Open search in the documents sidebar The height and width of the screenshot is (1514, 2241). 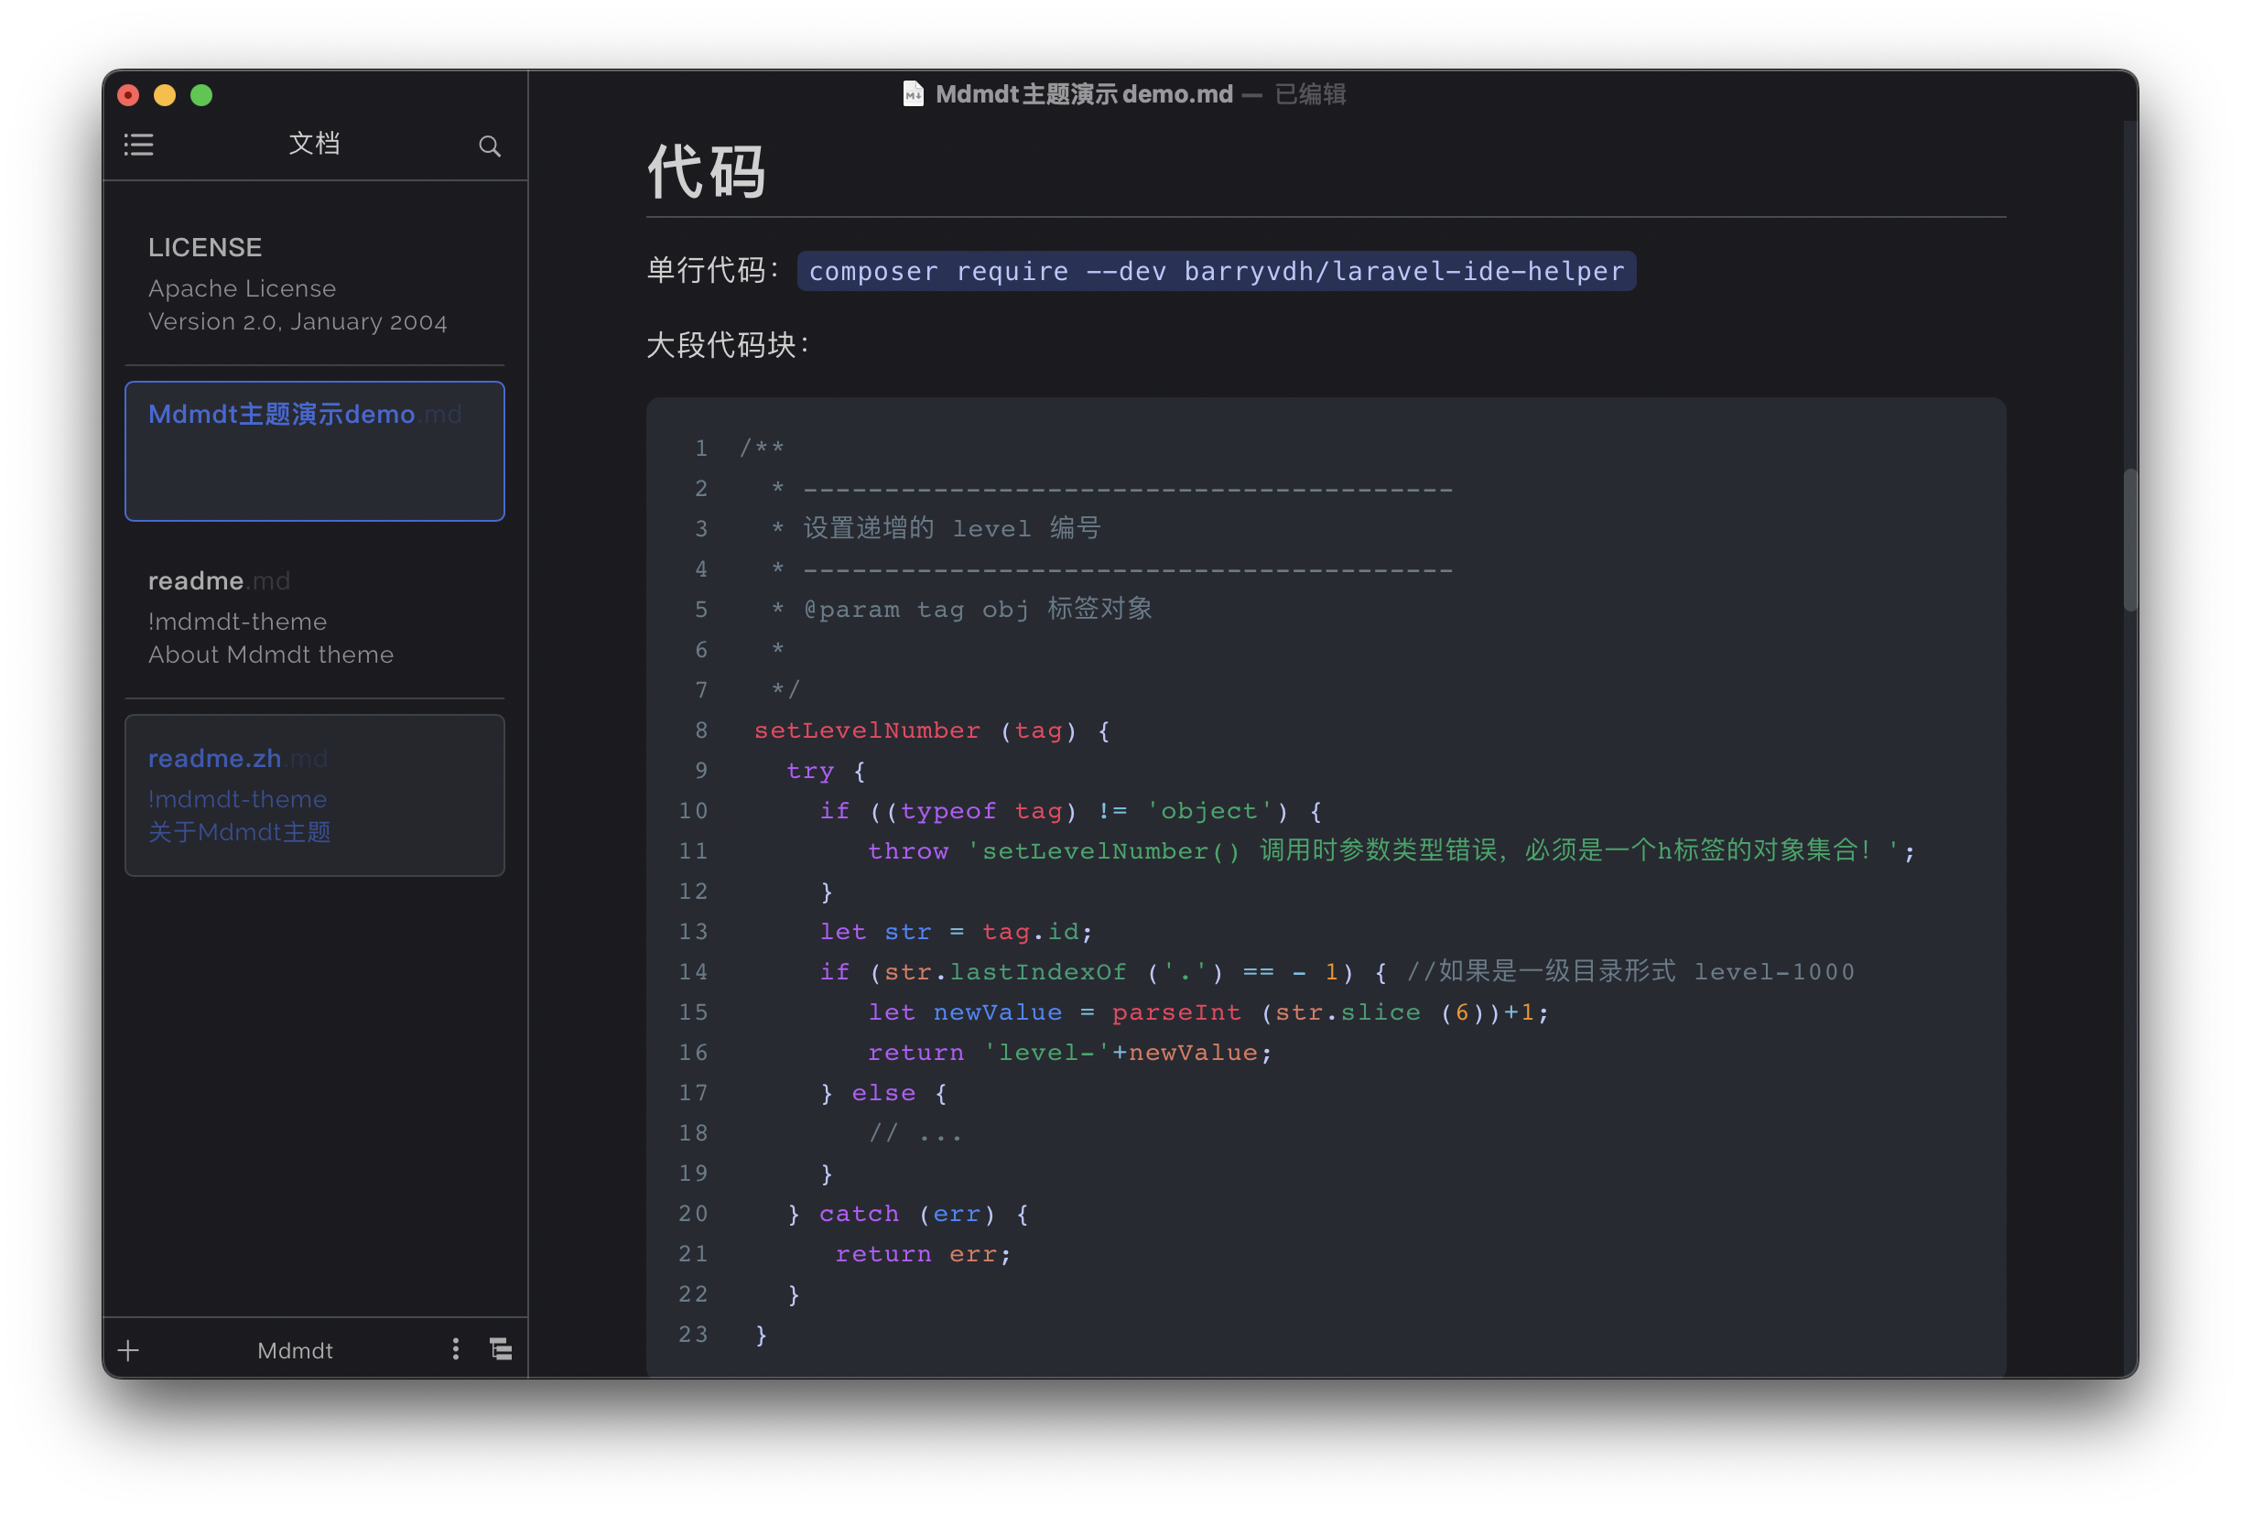490,146
